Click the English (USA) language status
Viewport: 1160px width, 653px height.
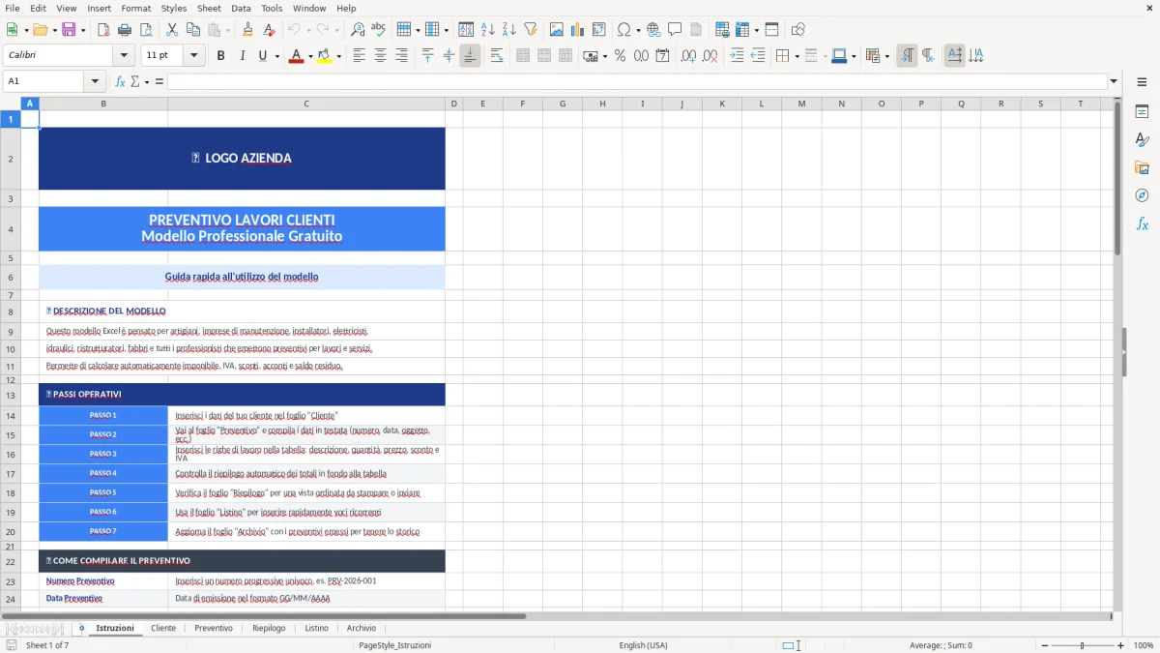(x=643, y=645)
